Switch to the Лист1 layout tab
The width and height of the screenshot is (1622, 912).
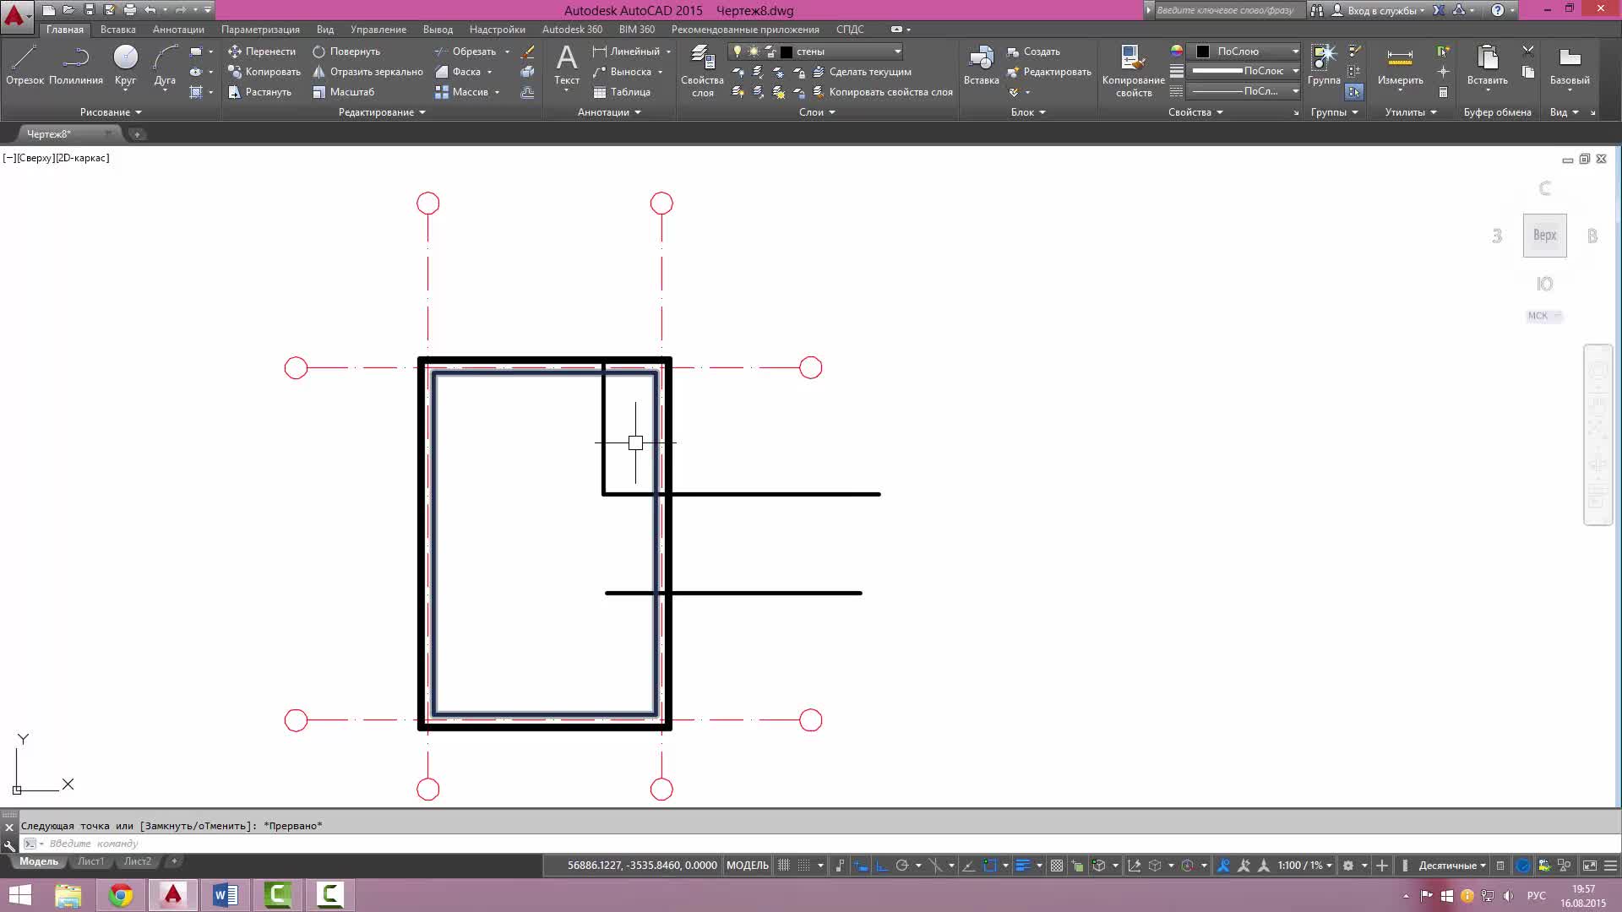click(90, 861)
